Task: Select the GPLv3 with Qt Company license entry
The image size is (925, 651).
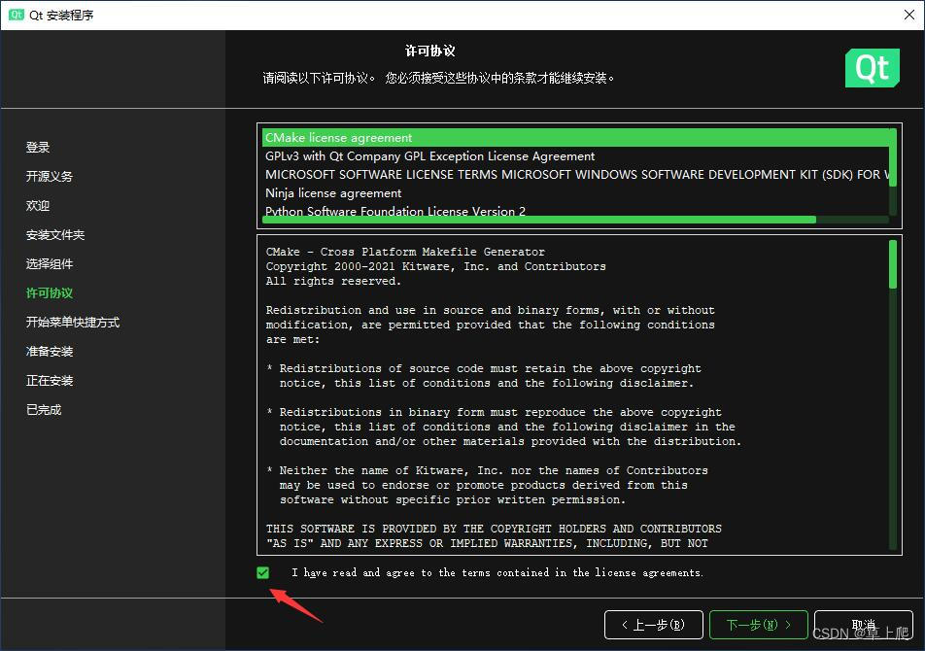Action: (x=428, y=155)
